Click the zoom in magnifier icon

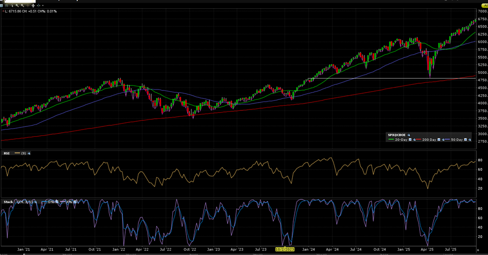pos(17,6)
